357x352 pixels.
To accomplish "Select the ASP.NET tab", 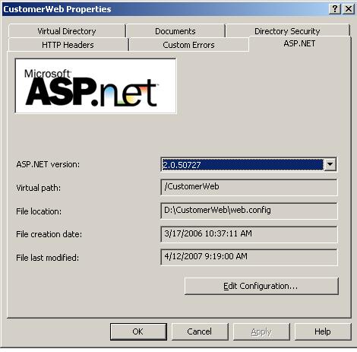I will (x=299, y=43).
